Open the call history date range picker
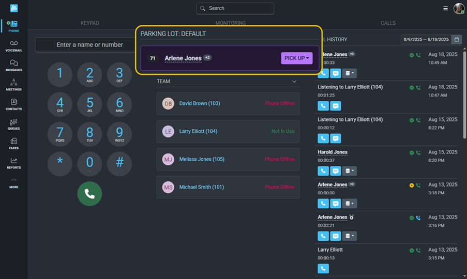This screenshot has height=279, width=467. pos(457,39)
